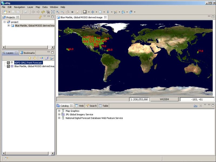216x162 pixels.
Task: Select the NDFD GML2 Point Forecast layer name
Action: tap(28, 63)
